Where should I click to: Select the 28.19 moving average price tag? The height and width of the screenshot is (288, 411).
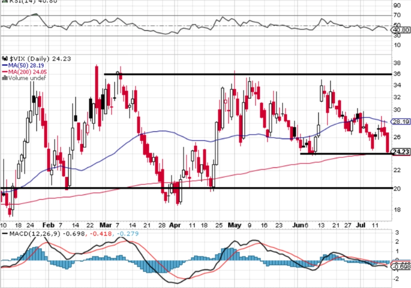pyautogui.click(x=400, y=122)
